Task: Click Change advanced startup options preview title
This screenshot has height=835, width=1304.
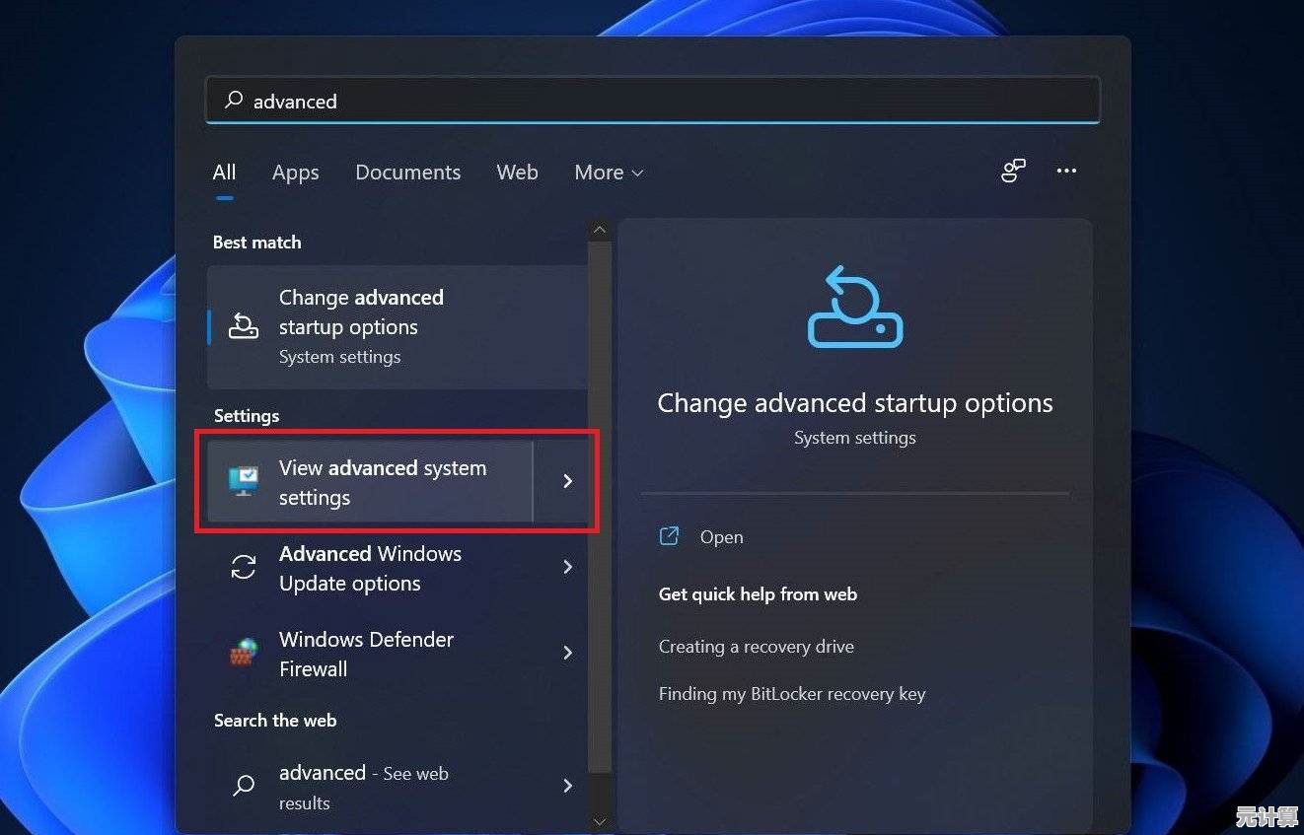Action: (855, 403)
